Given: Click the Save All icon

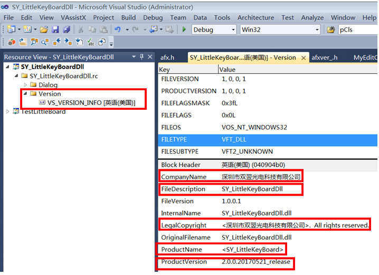Looking at the screenshot, I should (67, 30).
